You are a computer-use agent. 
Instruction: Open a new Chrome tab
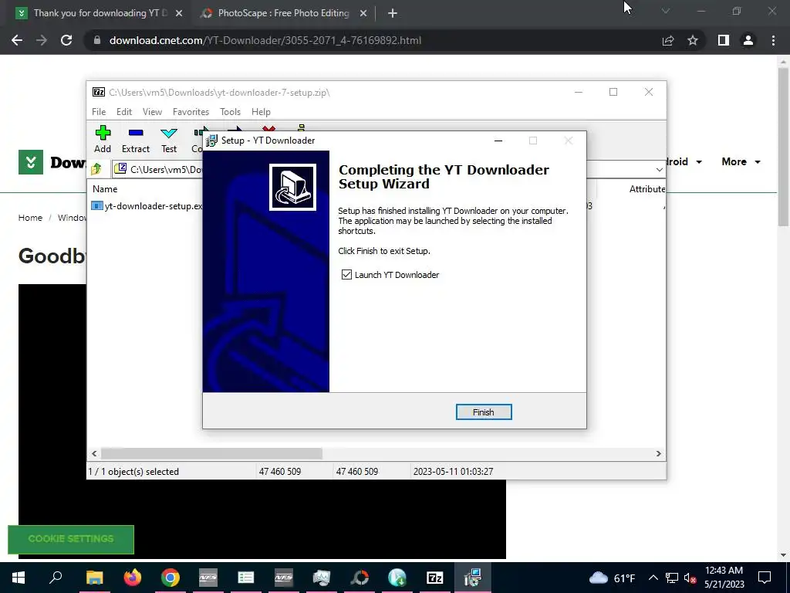pyautogui.click(x=393, y=13)
